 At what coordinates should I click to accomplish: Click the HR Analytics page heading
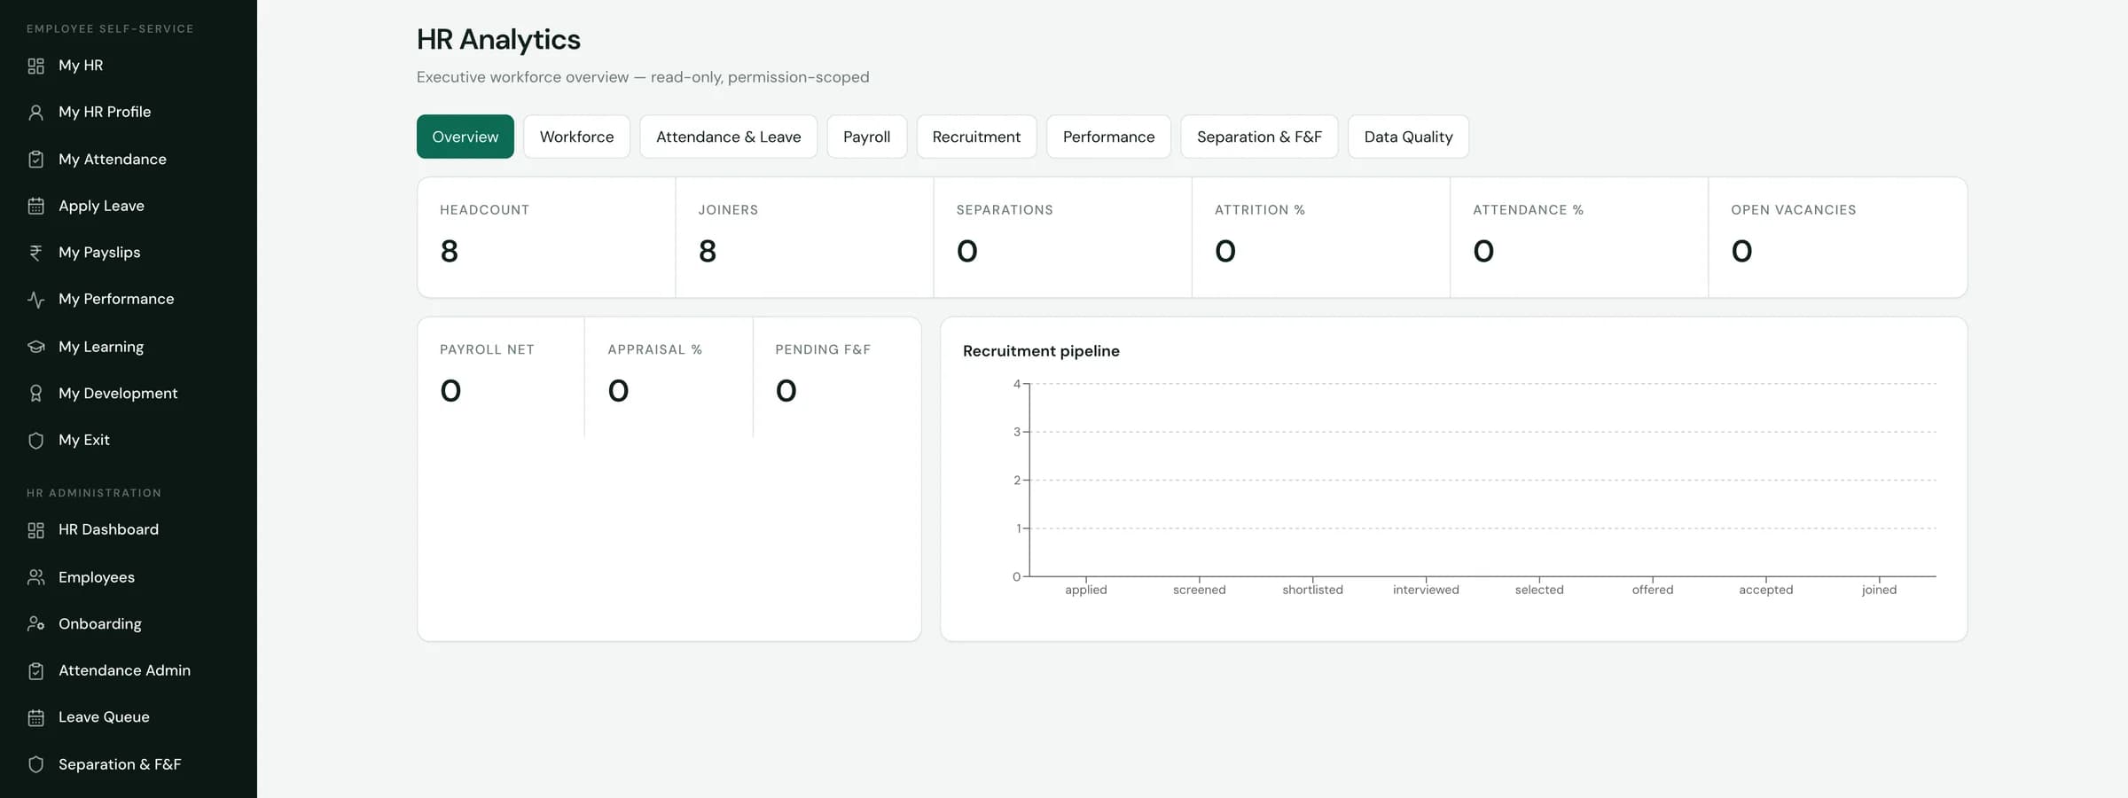pos(498,40)
